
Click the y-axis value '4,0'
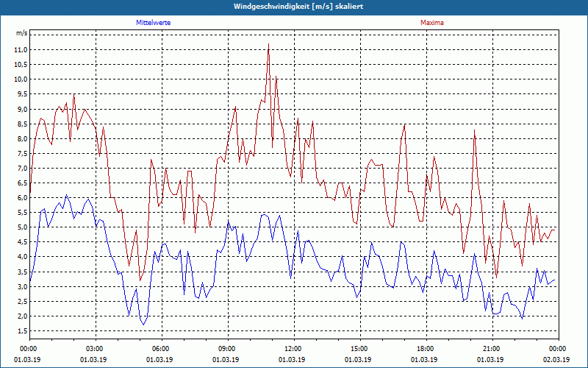[22, 257]
